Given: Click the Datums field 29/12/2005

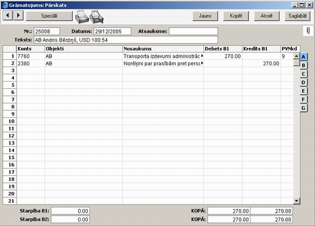Looking at the screenshot, I should coord(112,32).
